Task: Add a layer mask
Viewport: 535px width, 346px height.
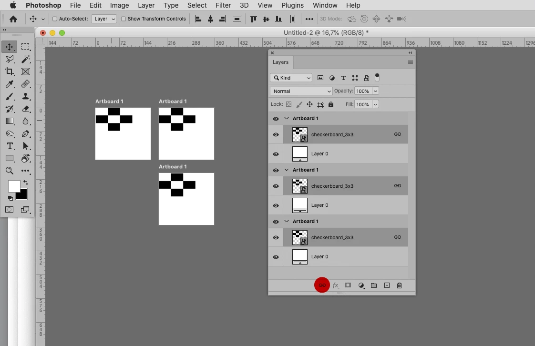Action: (348, 285)
